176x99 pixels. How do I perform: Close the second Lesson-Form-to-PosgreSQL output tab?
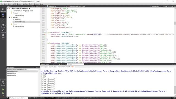(73, 67)
